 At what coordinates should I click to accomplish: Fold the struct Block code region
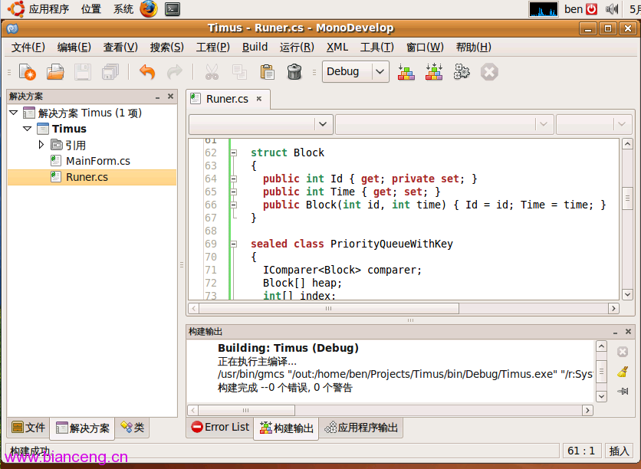click(233, 153)
